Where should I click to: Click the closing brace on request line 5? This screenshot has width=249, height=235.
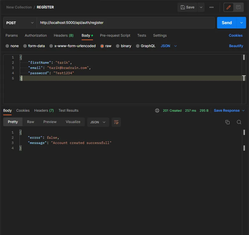pyautogui.click(x=21, y=78)
